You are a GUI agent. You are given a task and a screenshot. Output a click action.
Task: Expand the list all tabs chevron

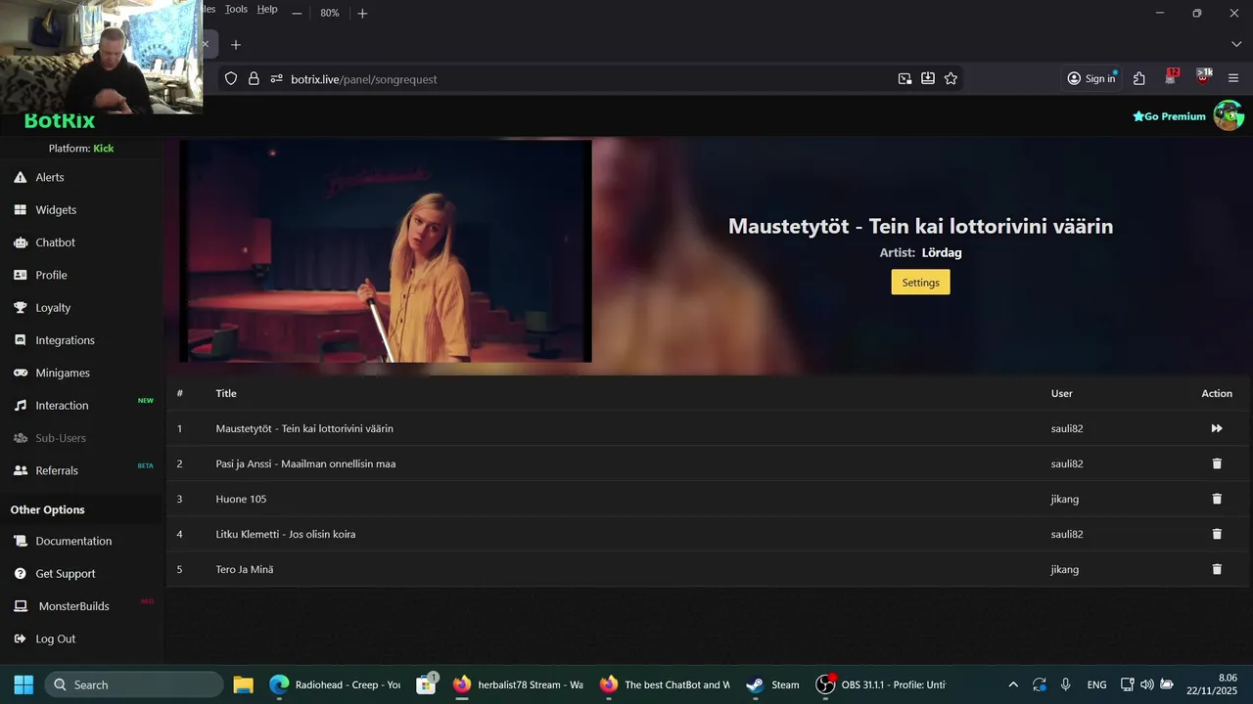[x=1235, y=45]
